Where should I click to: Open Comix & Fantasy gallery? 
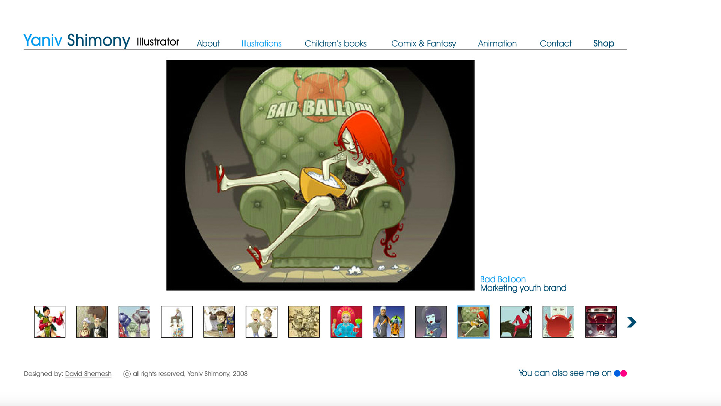click(424, 44)
